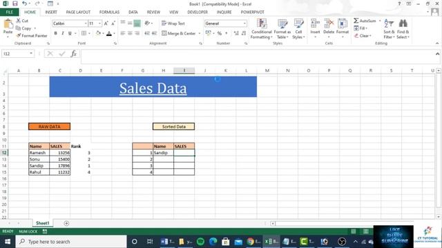Open Cell Styles gallery

[x=298, y=29]
